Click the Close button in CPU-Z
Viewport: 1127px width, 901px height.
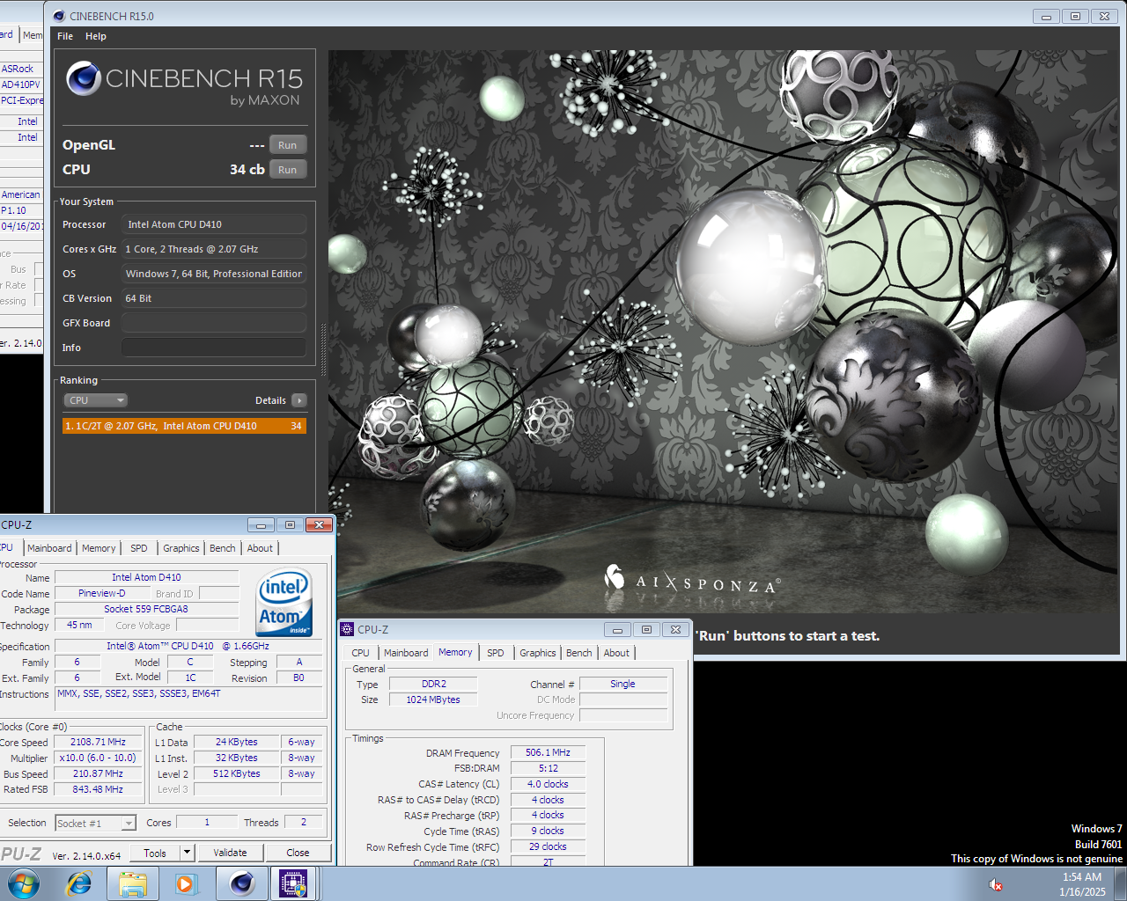pos(298,853)
